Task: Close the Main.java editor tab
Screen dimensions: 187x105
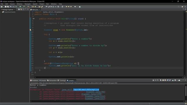Action: click(40, 10)
